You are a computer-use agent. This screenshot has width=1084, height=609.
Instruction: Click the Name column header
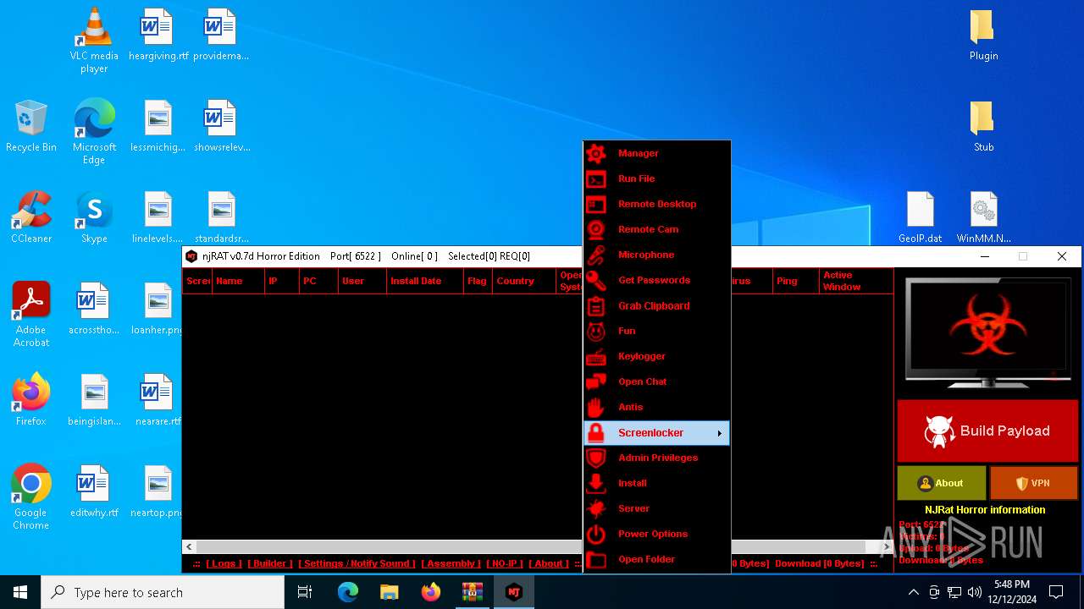click(x=238, y=281)
